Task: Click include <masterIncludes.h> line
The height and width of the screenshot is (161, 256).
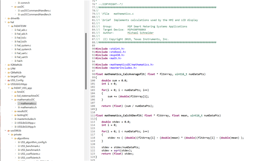Action: (x=116, y=68)
